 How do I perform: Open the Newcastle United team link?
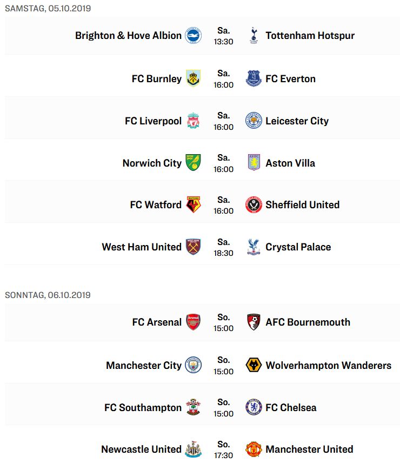pos(141,449)
